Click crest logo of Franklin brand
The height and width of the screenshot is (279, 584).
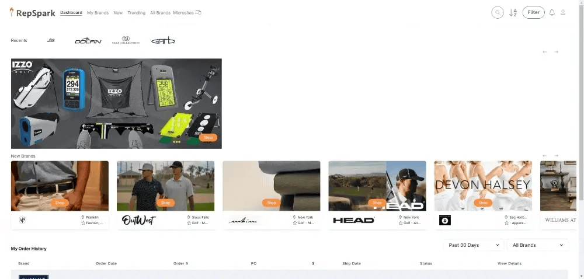(x=22, y=220)
